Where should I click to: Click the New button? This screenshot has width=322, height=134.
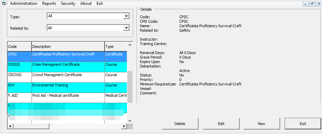261,124
